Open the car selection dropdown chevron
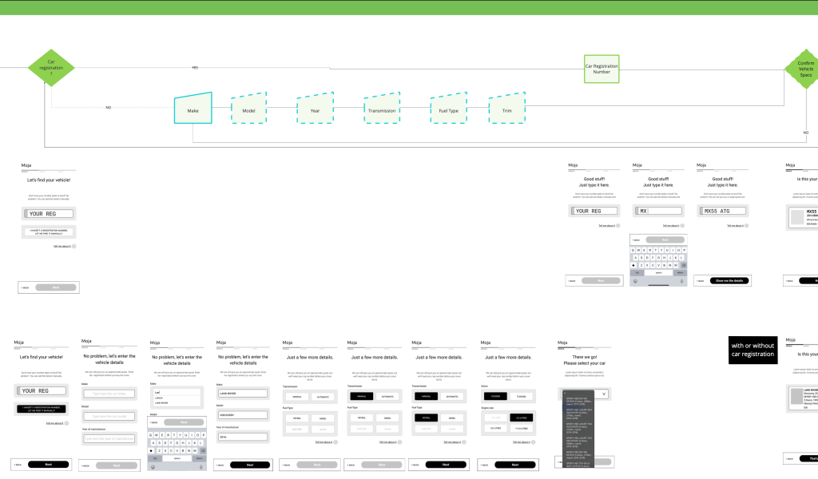The image size is (818, 479). click(604, 394)
